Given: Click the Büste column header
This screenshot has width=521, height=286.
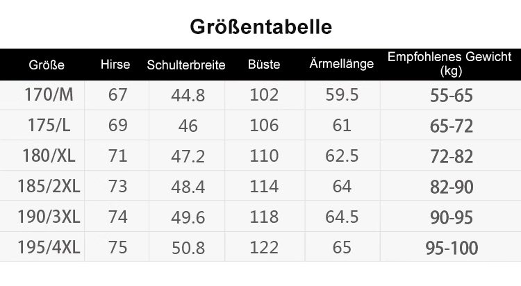Looking at the screenshot, I should (x=264, y=65).
